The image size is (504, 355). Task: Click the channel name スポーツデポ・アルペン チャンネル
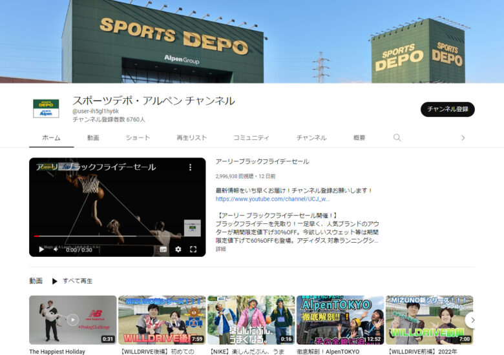point(154,101)
